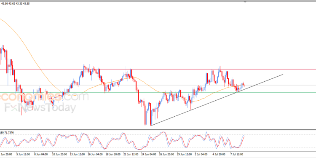Click the stochastic value 71.7376 label
Image resolution: width=316 pixels, height=158 pixels.
tap(9, 132)
